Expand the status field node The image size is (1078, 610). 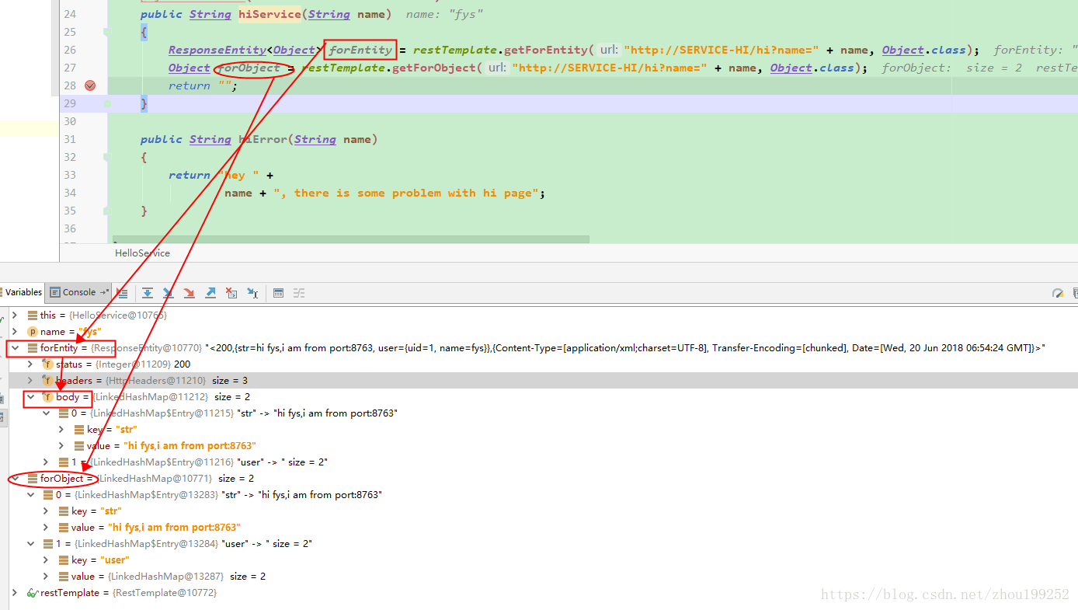30,364
